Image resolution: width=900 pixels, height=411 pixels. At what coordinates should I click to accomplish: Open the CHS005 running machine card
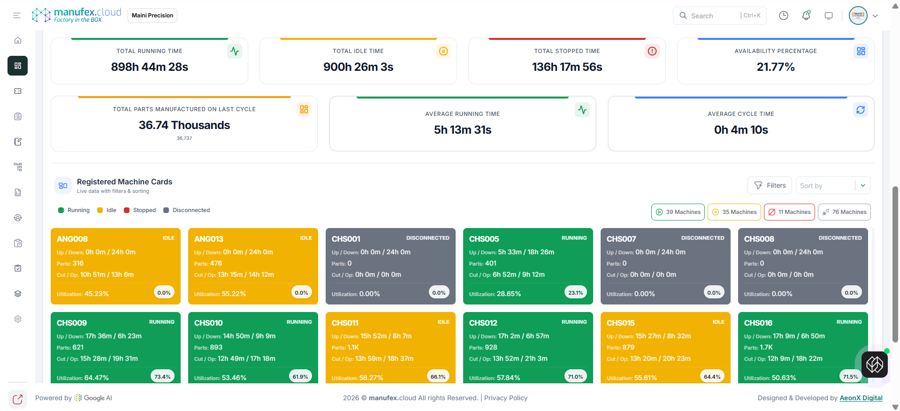tap(527, 266)
